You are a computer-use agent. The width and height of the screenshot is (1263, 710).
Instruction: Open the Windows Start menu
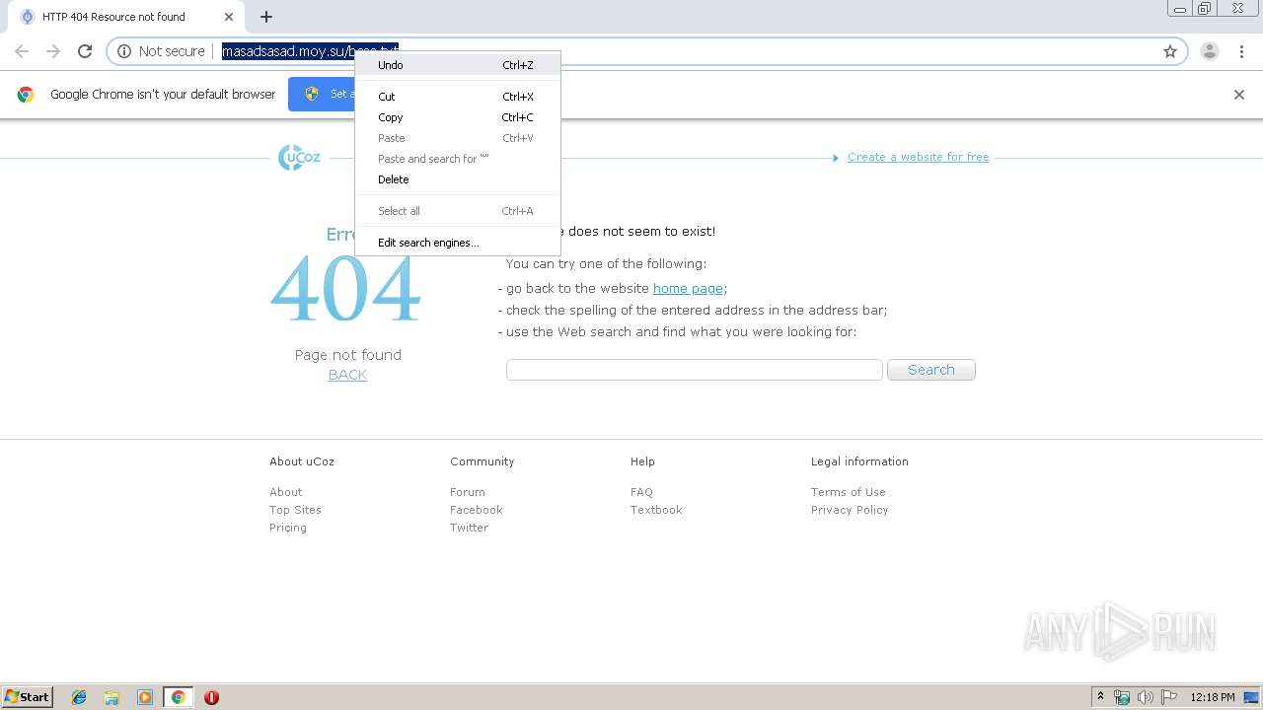coord(28,697)
